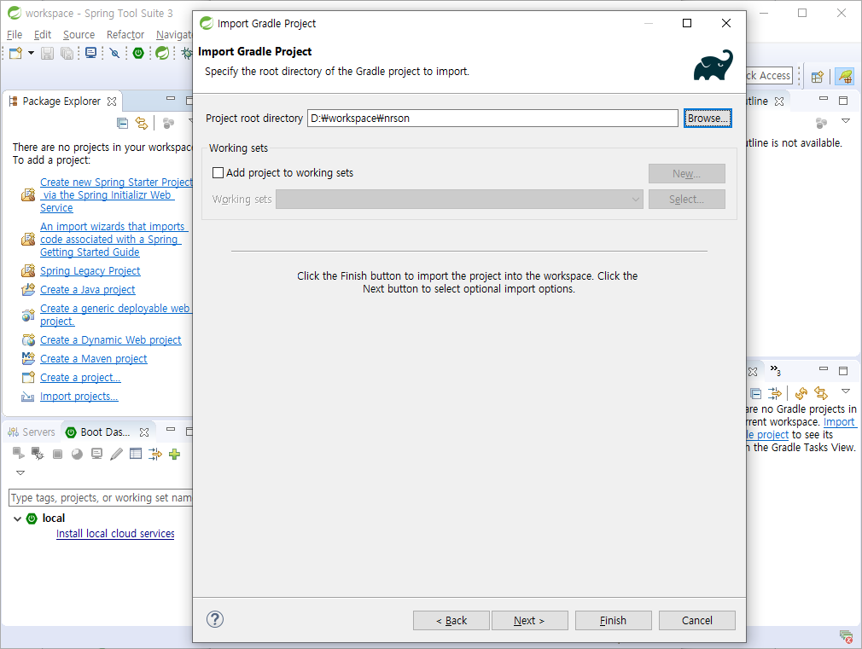The width and height of the screenshot is (862, 649).
Task: Select the local entry in Boot Dashboard
Action: [x=53, y=519]
